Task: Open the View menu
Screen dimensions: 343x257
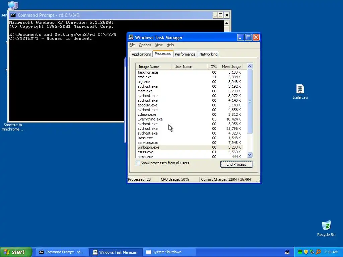Action: point(159,45)
